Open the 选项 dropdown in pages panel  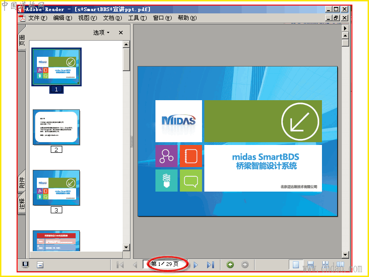click(x=101, y=32)
